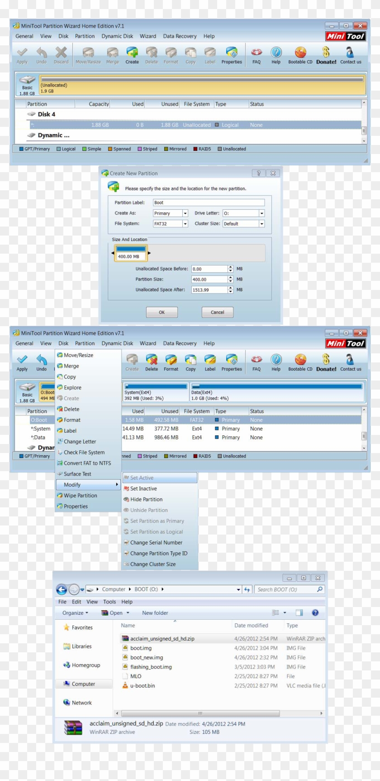Go back using Explorer's Back arrow
380x781 pixels.
tap(62, 589)
